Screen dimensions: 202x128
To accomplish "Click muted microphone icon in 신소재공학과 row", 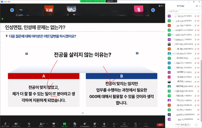I will [195, 30].
